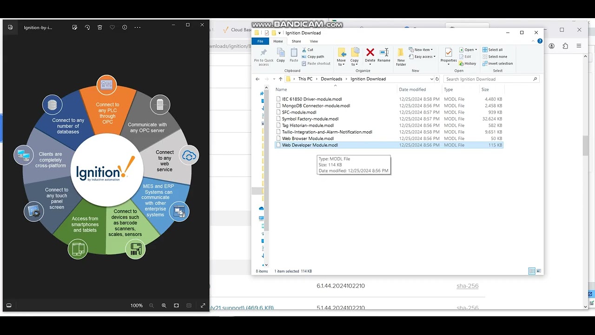Click the Search Ignition Download field
This screenshot has height=335, width=595.
pyautogui.click(x=491, y=79)
